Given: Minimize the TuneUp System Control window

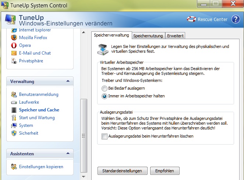Looking at the screenshot, I should click(204, 4).
